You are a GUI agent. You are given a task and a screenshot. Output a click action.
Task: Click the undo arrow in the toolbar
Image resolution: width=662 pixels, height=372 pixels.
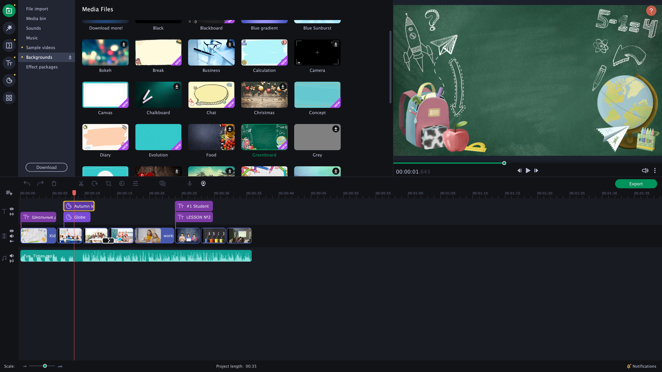click(27, 183)
